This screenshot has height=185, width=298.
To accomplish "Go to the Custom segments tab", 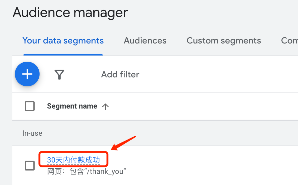I will tap(223, 41).
